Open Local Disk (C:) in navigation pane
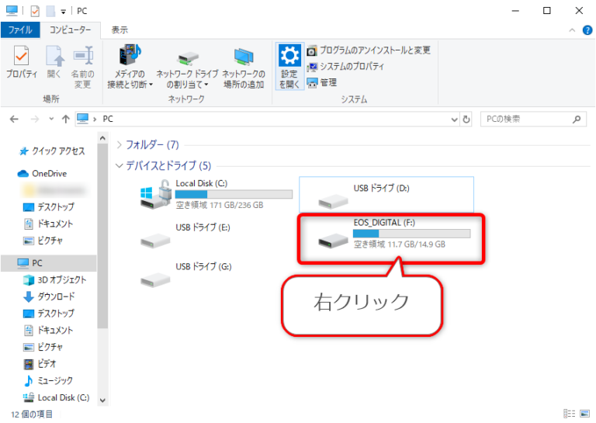The height and width of the screenshot is (423, 596). pos(56,397)
